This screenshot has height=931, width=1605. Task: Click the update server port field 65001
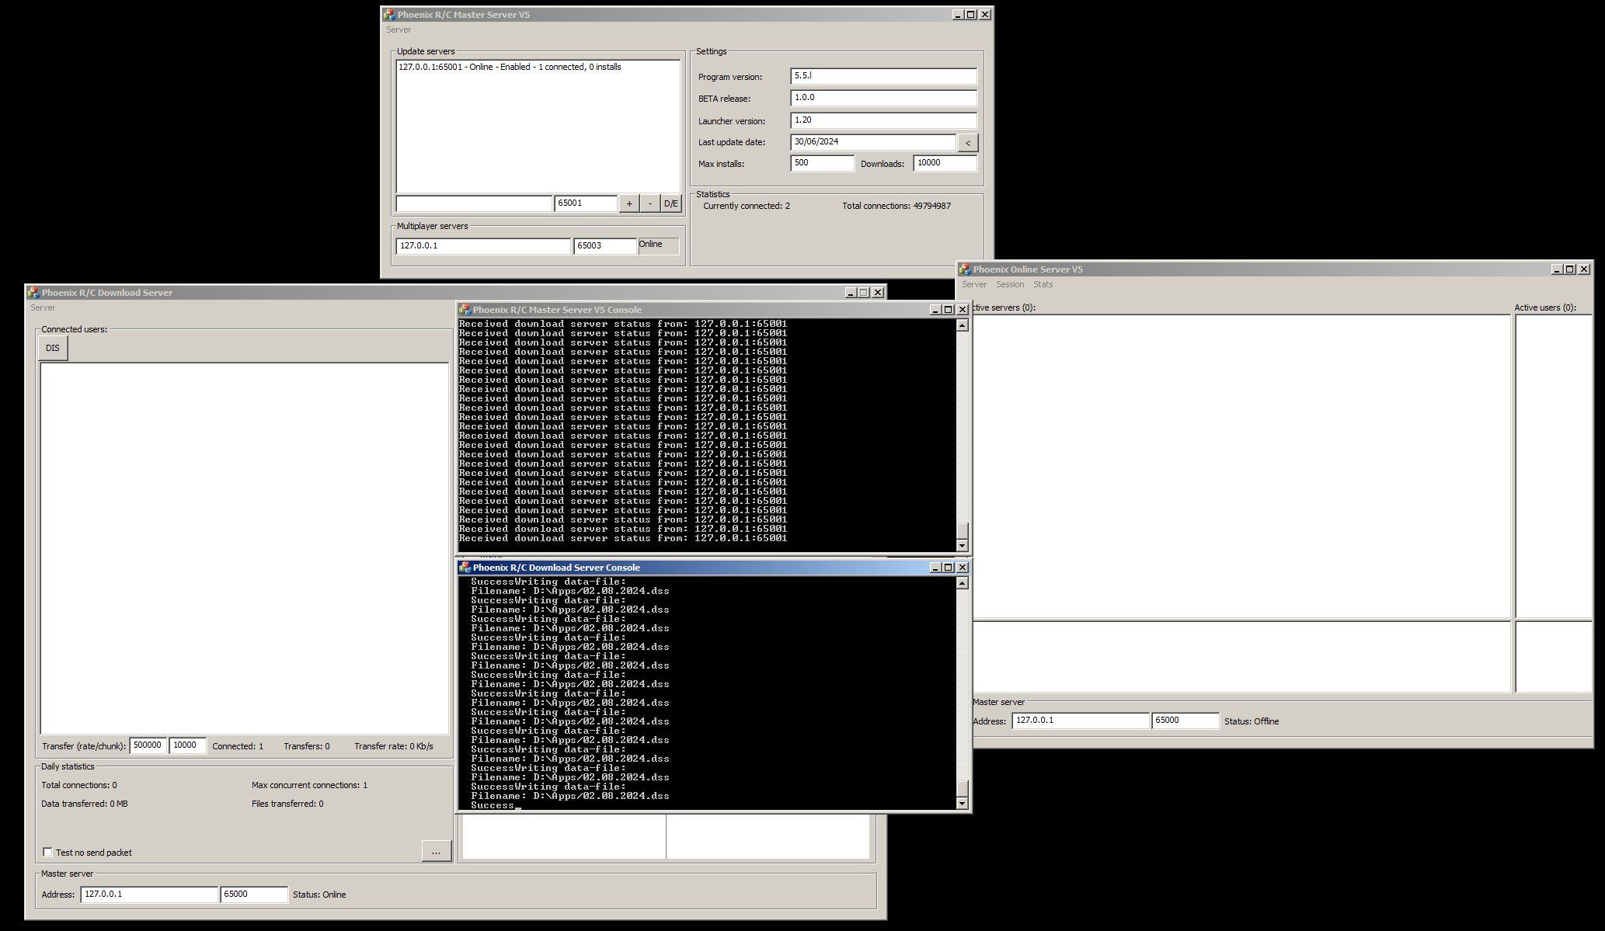[x=586, y=203]
